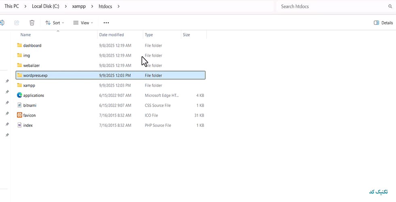Viewport: 396px width, 202px height.
Task: Click the file name webalizer
Action: [x=32, y=65]
